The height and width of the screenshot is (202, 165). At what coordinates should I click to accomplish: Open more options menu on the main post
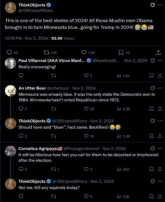click(x=160, y=5)
